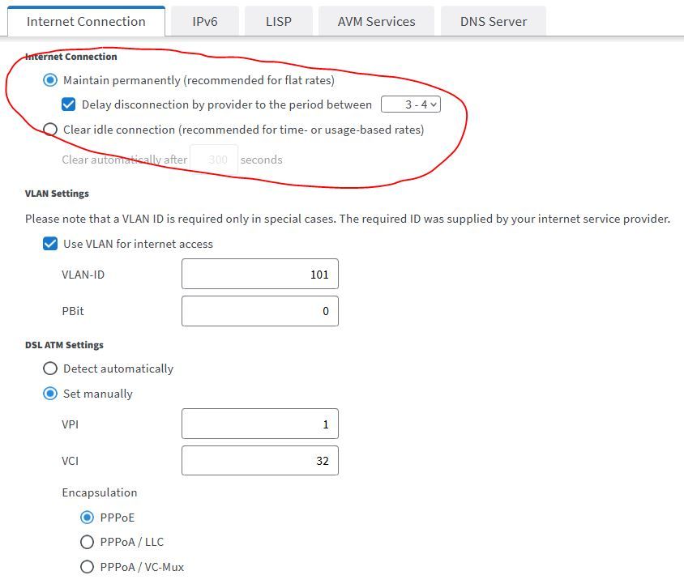Open the DNS Server tab

pos(493,21)
